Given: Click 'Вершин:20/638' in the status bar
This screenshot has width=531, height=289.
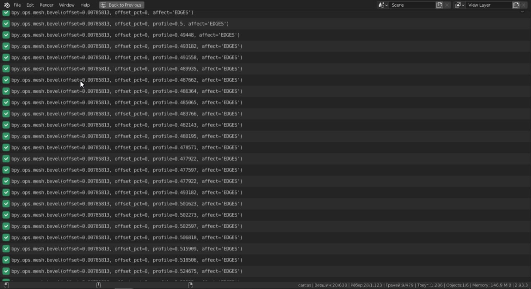Looking at the screenshot, I should click(x=331, y=285).
